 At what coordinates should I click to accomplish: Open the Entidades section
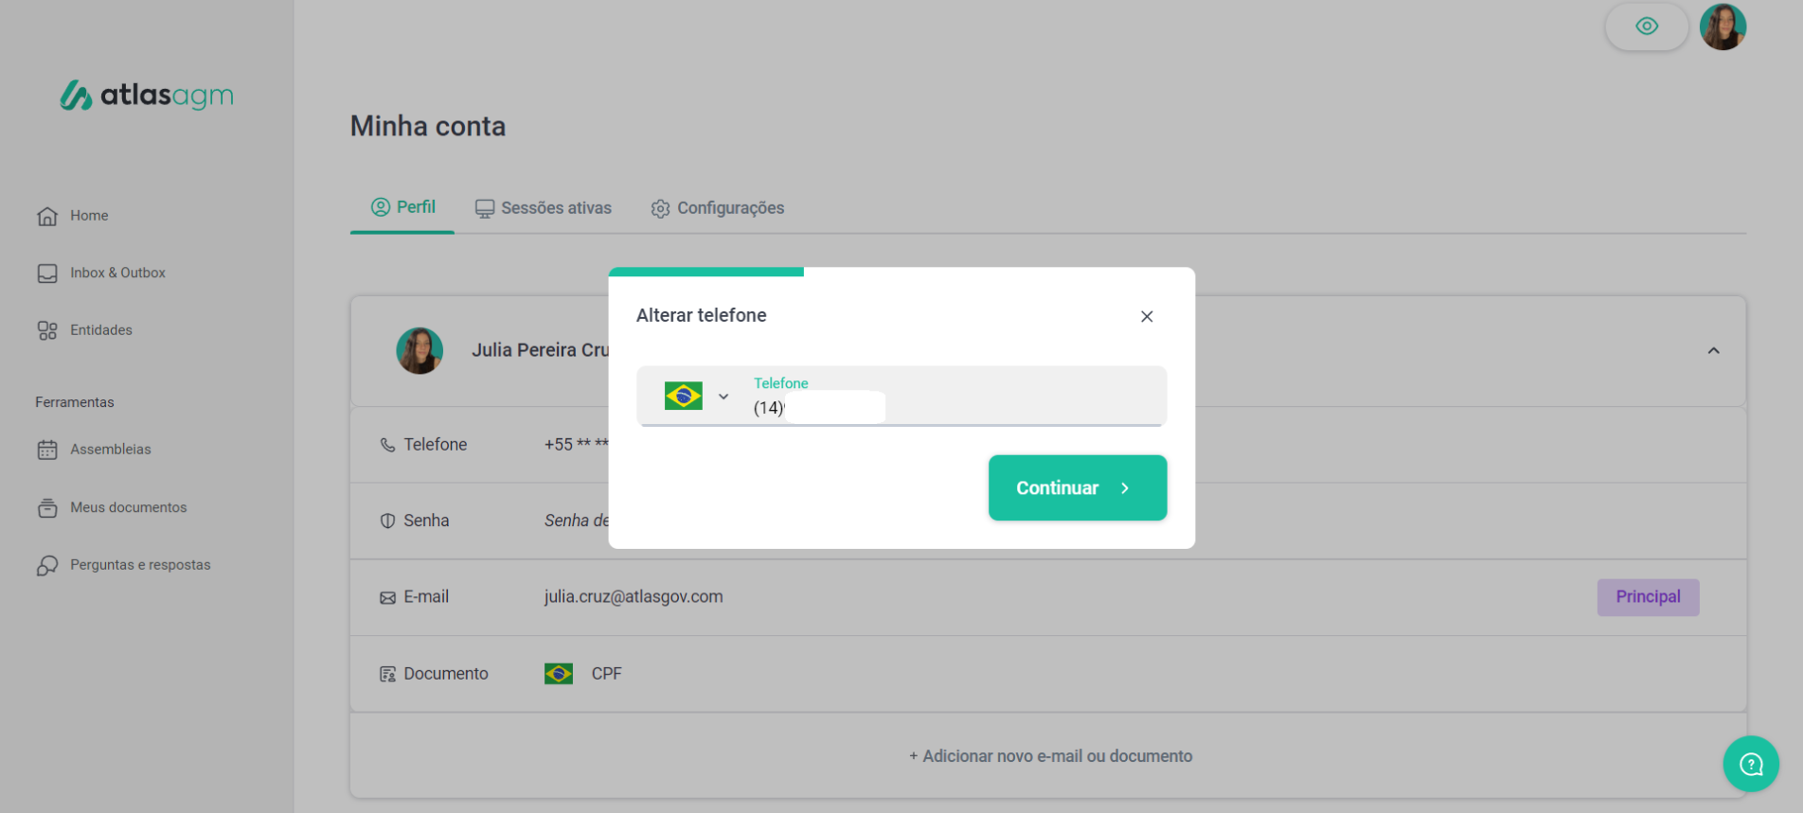point(100,329)
